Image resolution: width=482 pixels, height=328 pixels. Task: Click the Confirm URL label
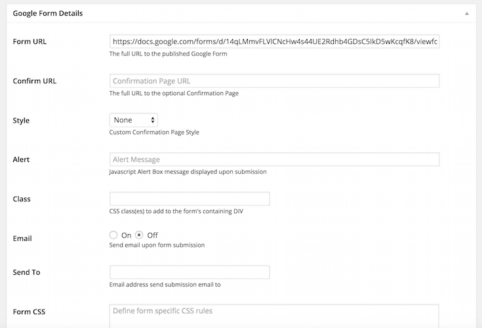(x=34, y=81)
